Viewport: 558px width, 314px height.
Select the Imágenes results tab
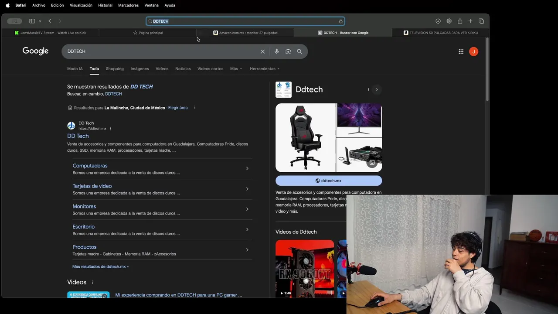(x=140, y=68)
